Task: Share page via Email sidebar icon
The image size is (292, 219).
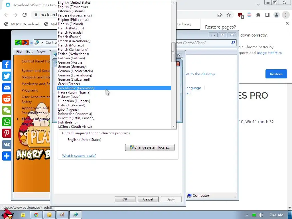Action: [7, 88]
